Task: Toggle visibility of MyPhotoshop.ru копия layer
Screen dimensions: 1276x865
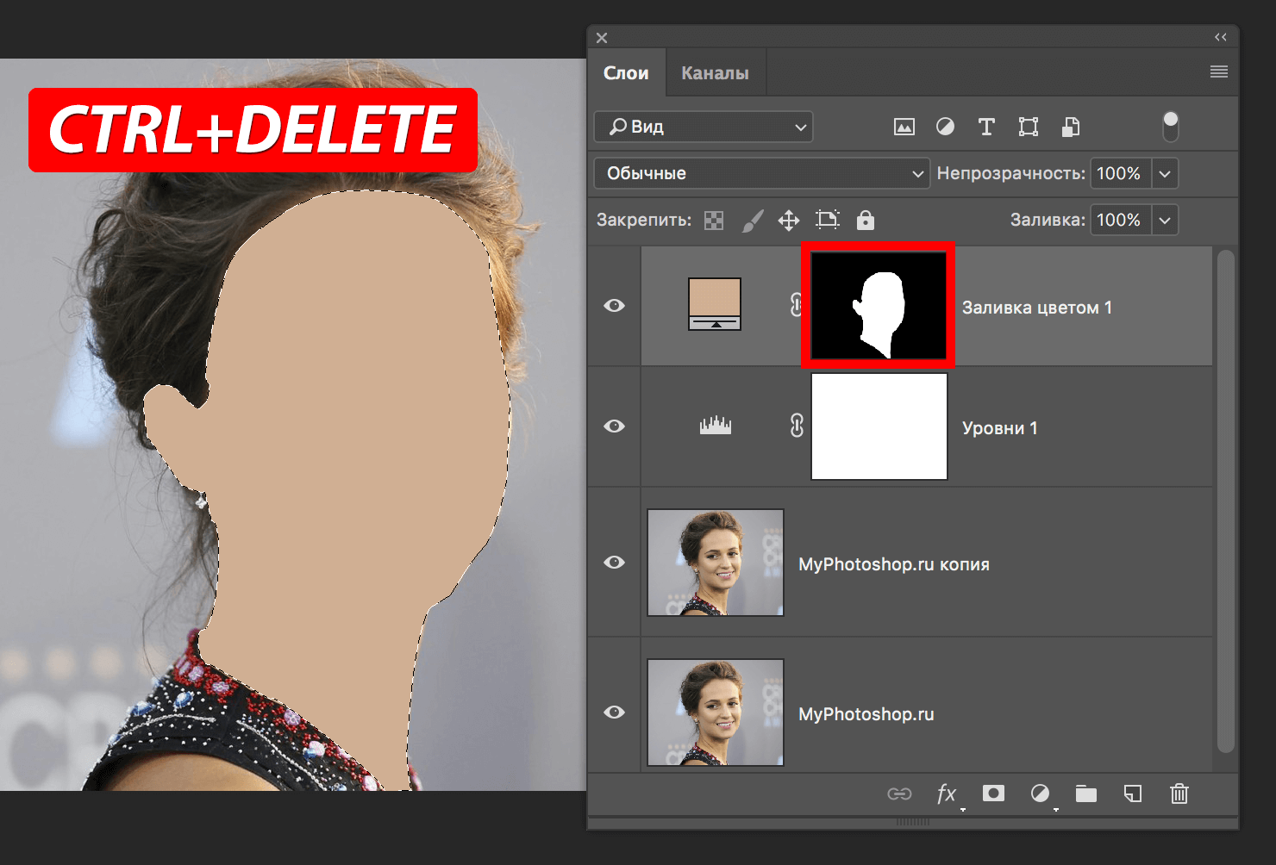Action: (615, 563)
